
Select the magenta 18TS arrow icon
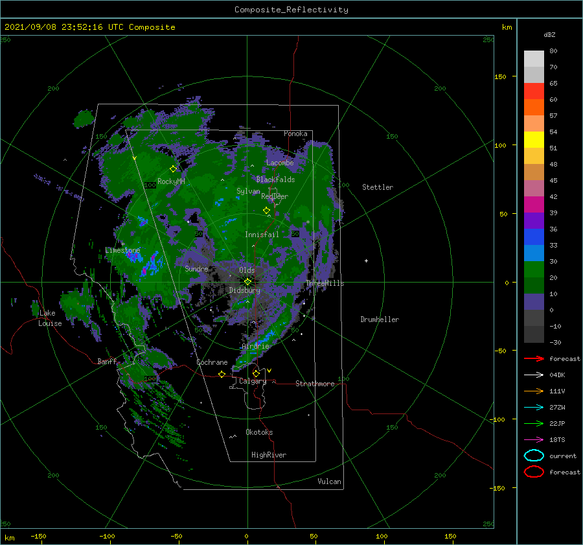pos(534,440)
